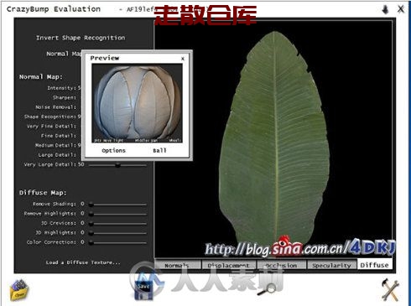Click Invert Shape Recognition

coord(81,38)
